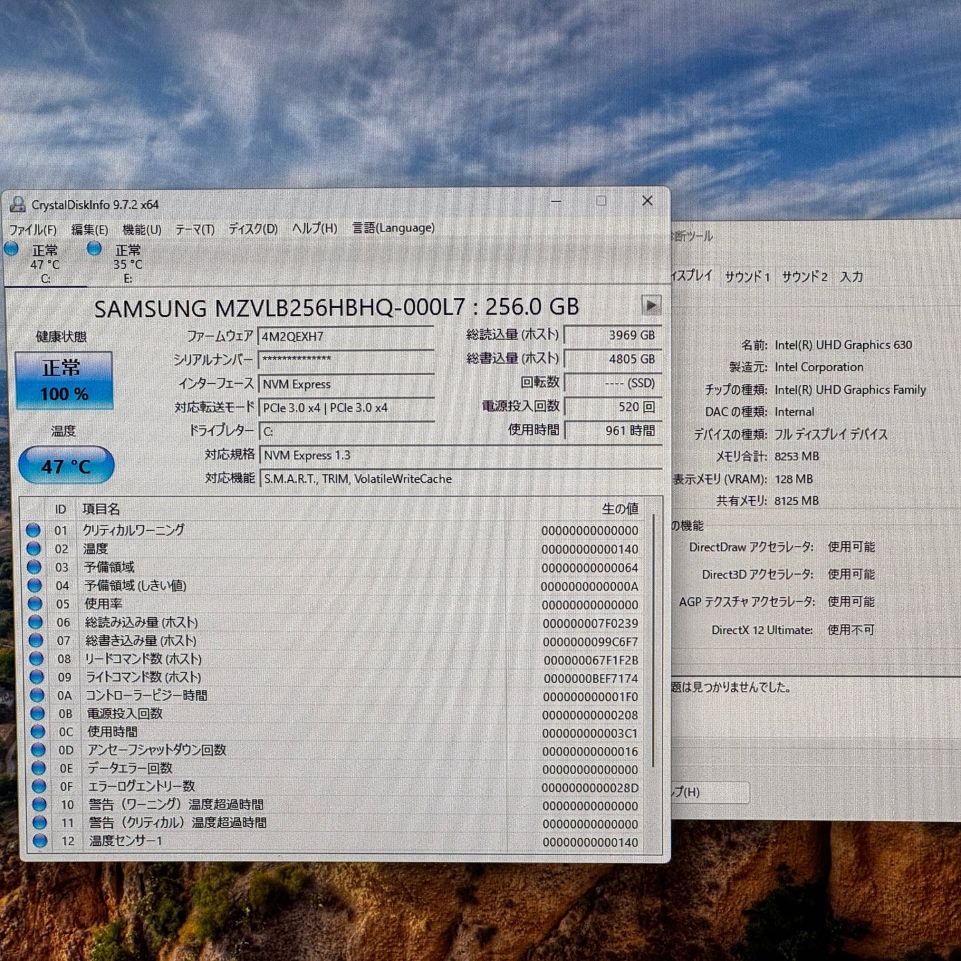The image size is (961, 961).
Task: Select raw value 0000000099C6F7
Action: point(591,642)
